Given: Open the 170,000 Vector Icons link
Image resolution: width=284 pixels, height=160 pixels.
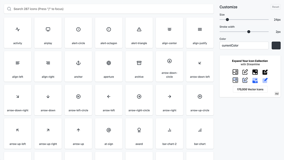Looking at the screenshot, I should [250, 89].
